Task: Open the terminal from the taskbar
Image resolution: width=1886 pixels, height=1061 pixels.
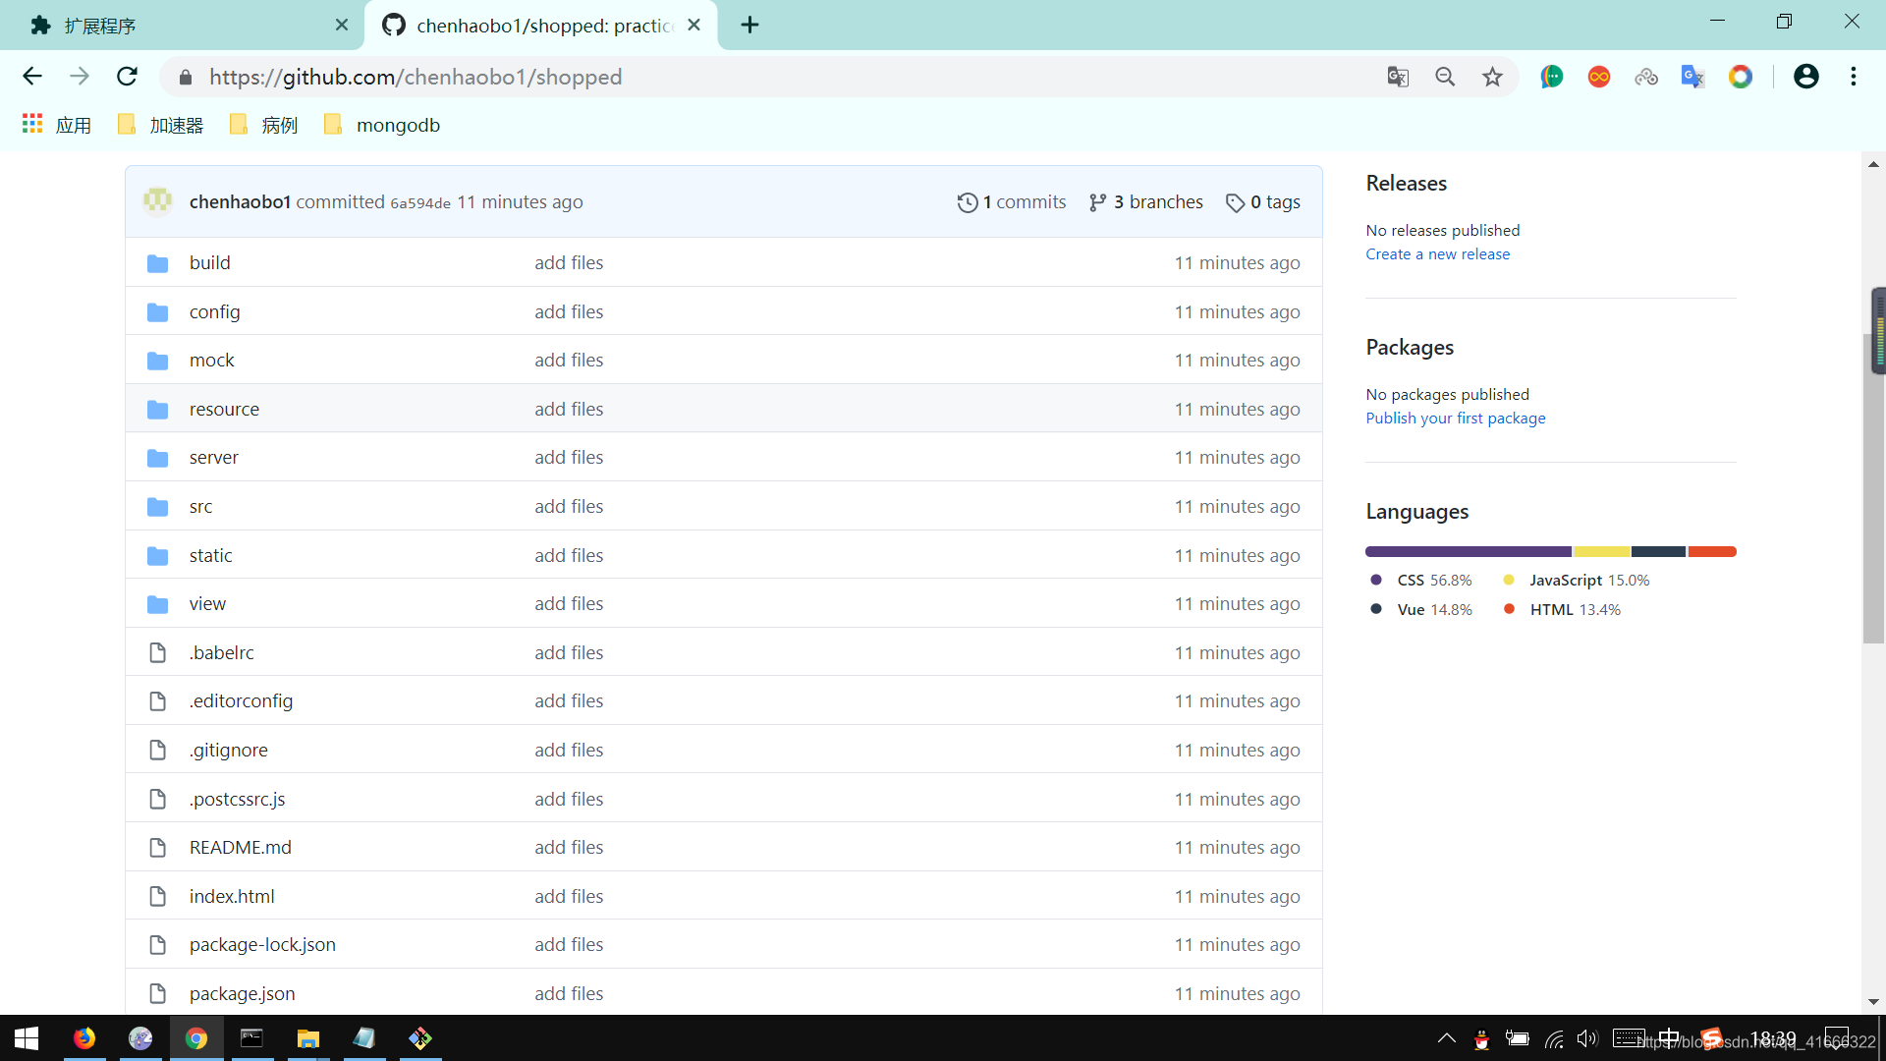Action: [252, 1038]
